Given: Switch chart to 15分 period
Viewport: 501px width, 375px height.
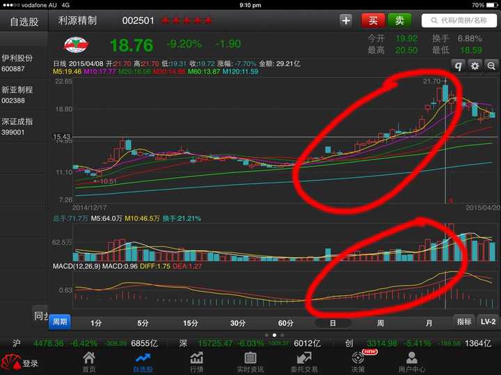Looking at the screenshot, I should pos(191,323).
